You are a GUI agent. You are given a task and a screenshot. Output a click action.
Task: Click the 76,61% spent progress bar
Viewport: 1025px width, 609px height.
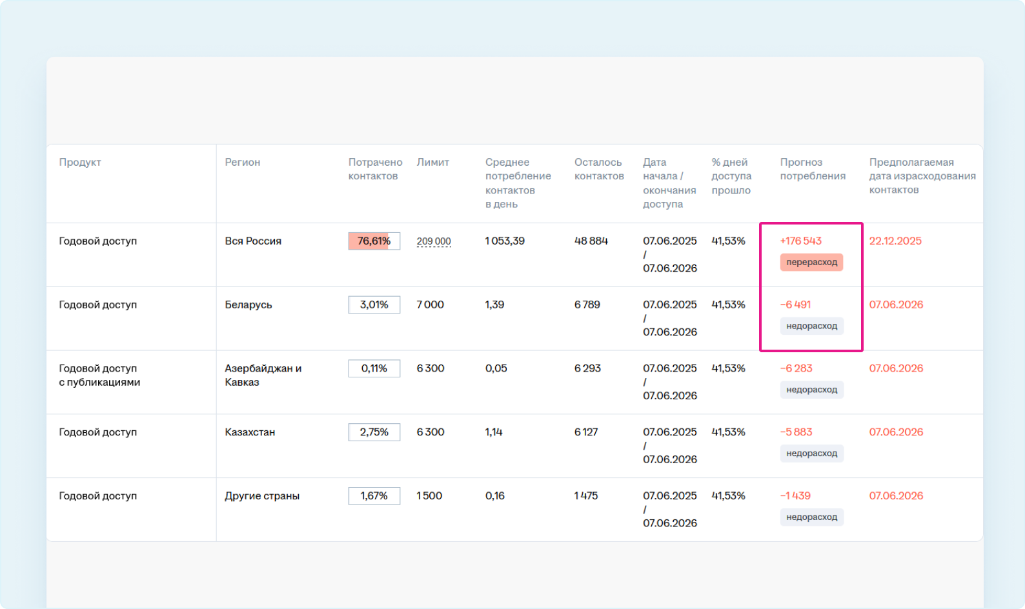coord(374,241)
